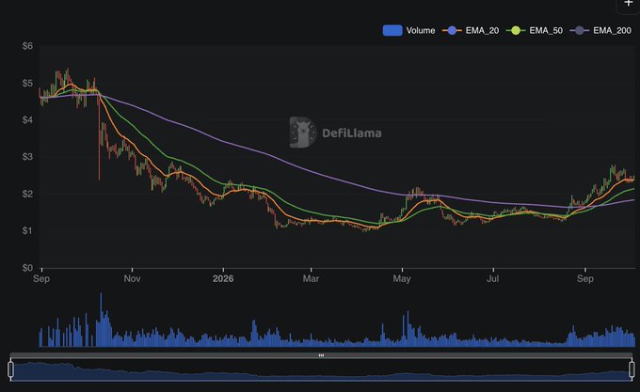Screen dimensions: 640x392
Task: Click the EMA_50 green legend marker
Action: 516,31
